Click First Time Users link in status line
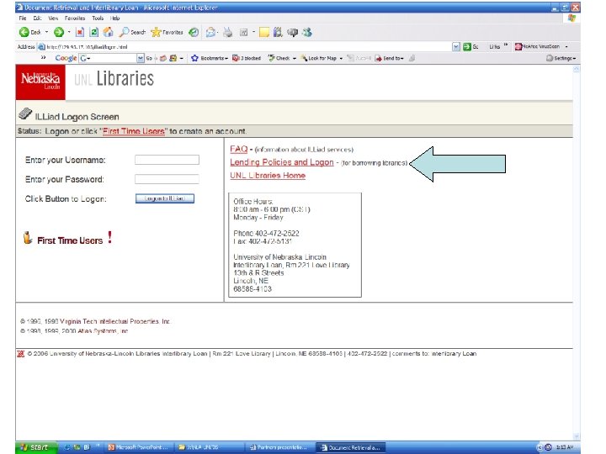The height and width of the screenshot is (454, 606). 134,131
